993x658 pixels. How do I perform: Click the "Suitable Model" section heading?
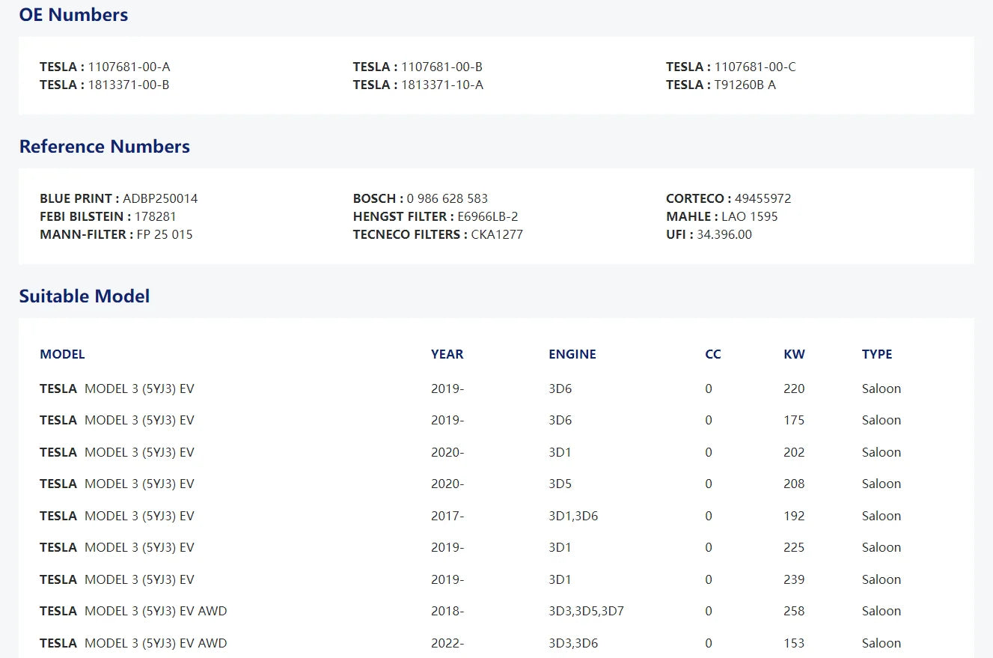pos(85,296)
